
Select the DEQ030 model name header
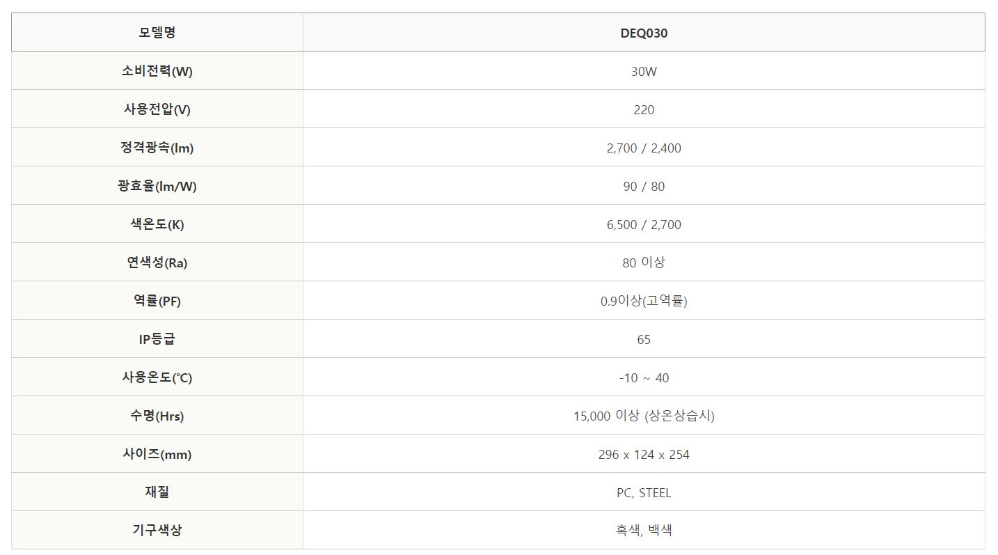tap(644, 33)
